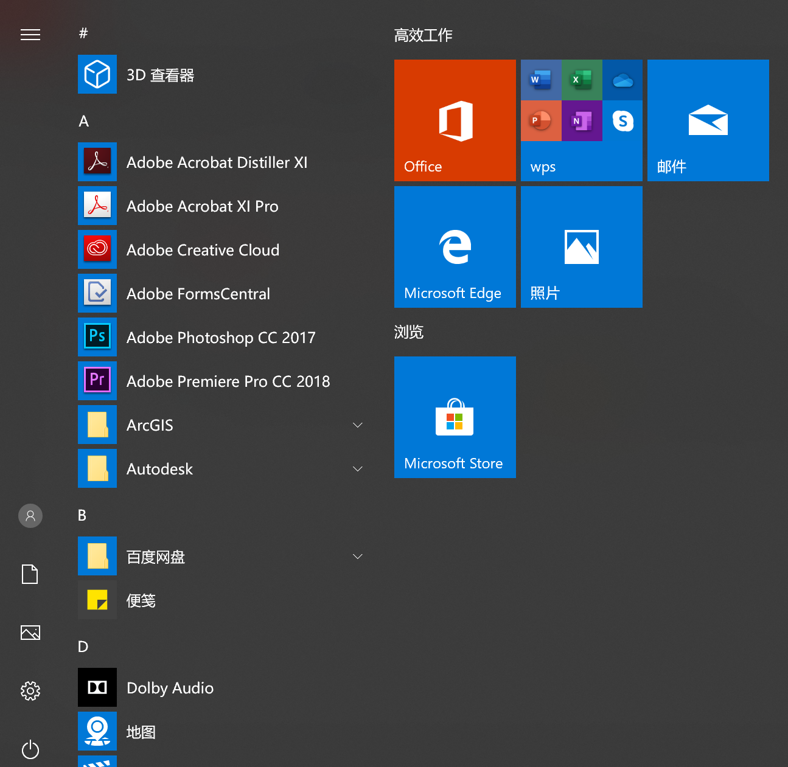Click the 'B' letter section header
Screen dimensions: 788x767
[x=82, y=515]
